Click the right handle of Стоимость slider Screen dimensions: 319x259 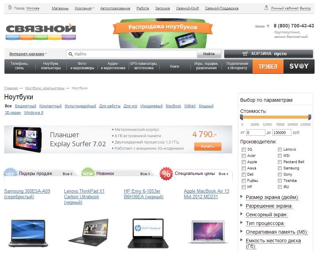pos(310,117)
